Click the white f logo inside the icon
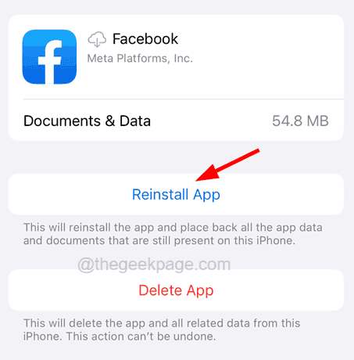 pos(50,62)
